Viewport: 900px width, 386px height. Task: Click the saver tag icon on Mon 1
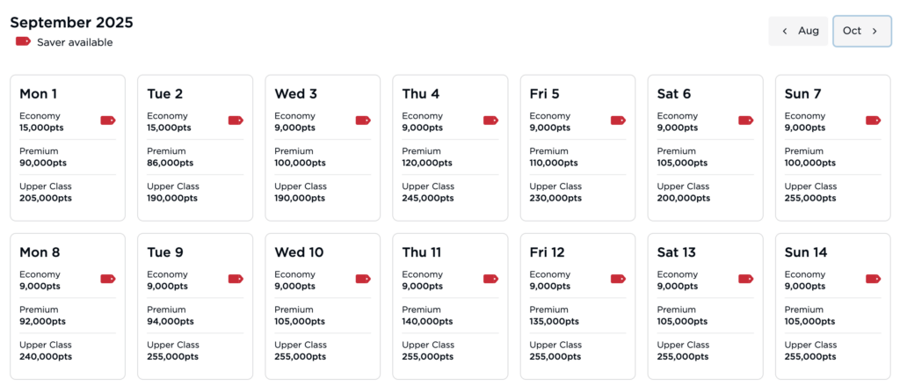108,120
